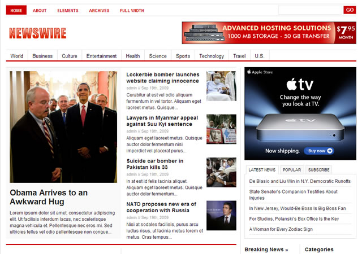The height and width of the screenshot is (254, 362).
Task: Open the Travel category
Action: tap(239, 56)
